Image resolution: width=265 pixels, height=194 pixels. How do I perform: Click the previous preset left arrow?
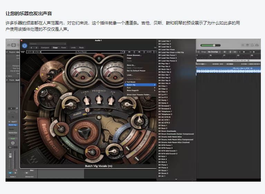129,52
